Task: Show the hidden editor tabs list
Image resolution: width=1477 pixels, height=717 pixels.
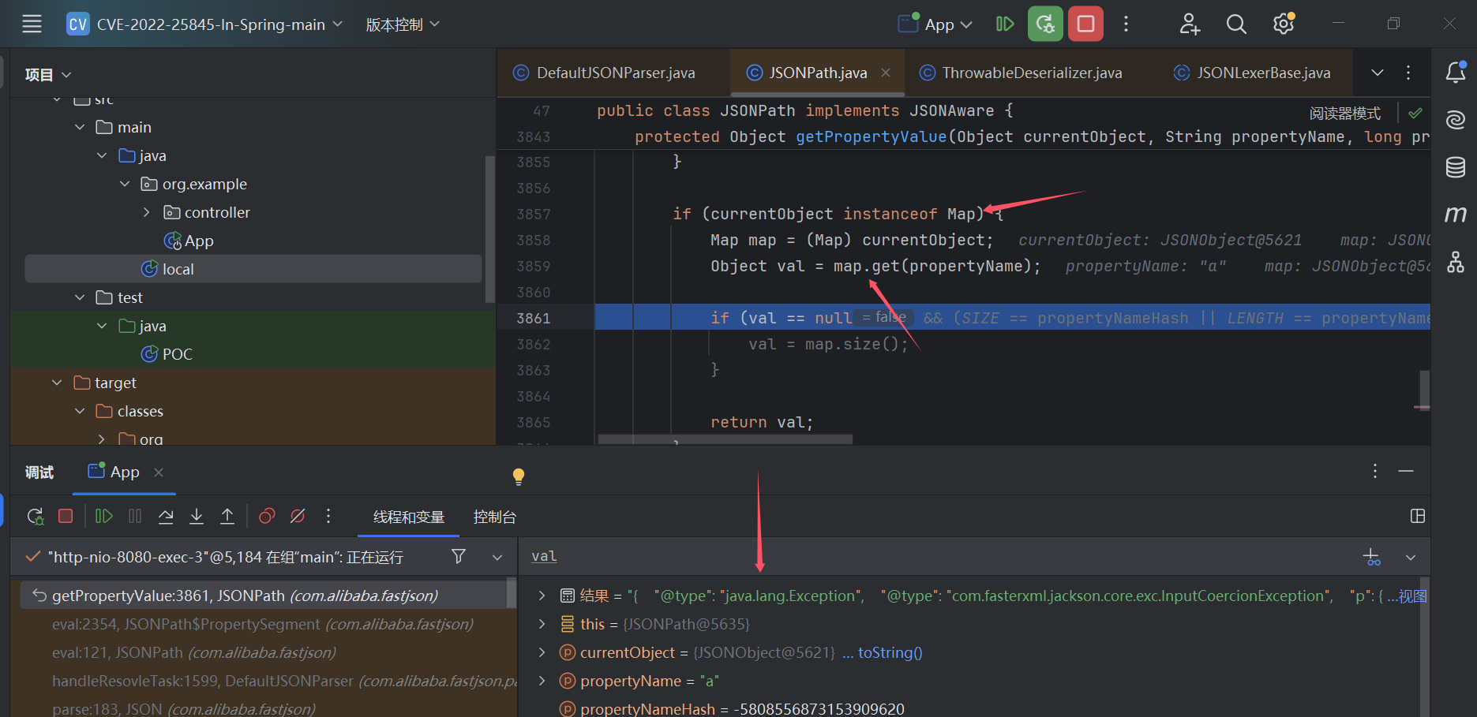Action: pyautogui.click(x=1378, y=73)
